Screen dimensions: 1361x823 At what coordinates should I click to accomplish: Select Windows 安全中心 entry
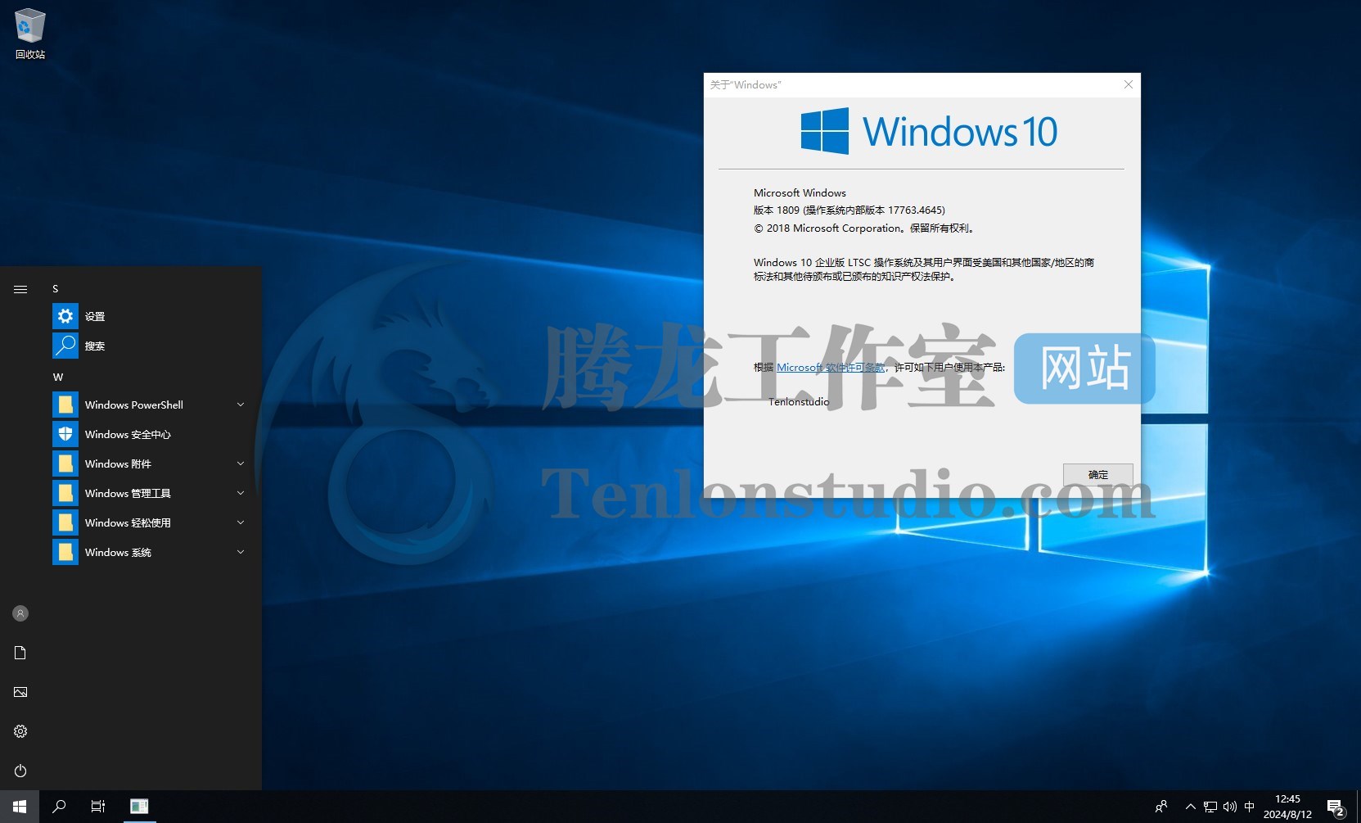(152, 434)
